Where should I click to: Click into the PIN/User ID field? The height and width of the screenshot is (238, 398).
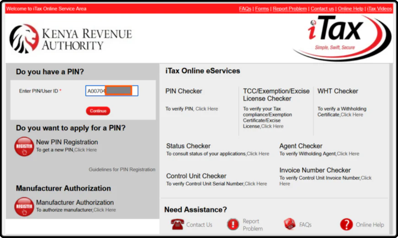(x=112, y=91)
